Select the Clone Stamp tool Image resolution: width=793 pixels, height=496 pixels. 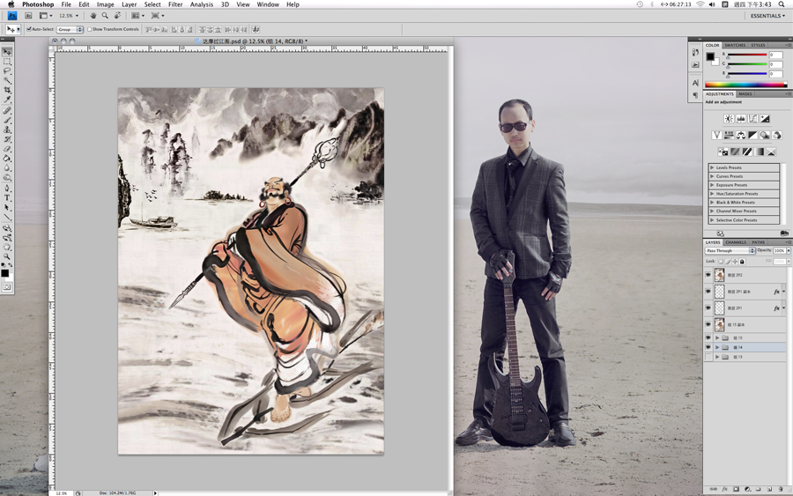7,130
